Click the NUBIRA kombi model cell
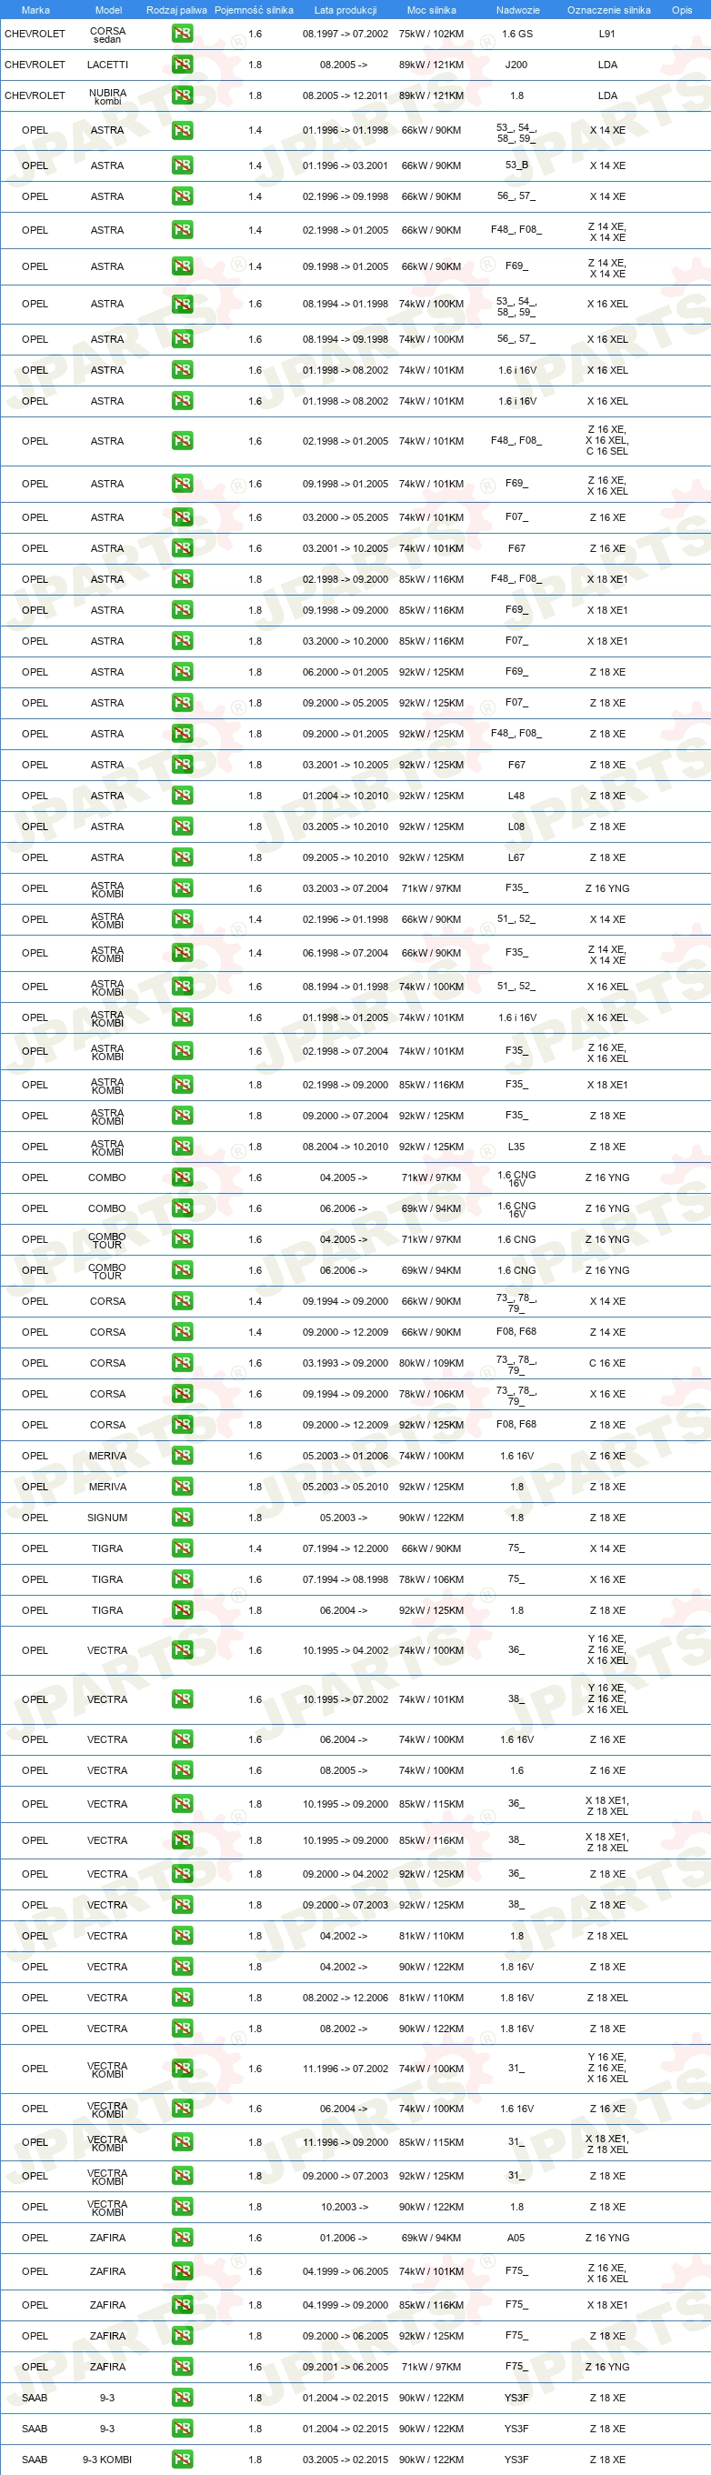Screen dimensions: 711x2475 (x=107, y=96)
